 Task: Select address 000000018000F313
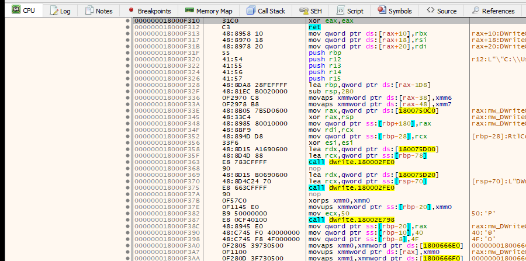click(167, 33)
